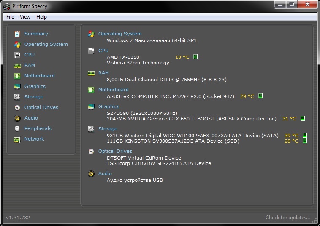Click the DTSOFT Virtual CdRom Device text
Screen dimensions: 320x226
click(144, 158)
